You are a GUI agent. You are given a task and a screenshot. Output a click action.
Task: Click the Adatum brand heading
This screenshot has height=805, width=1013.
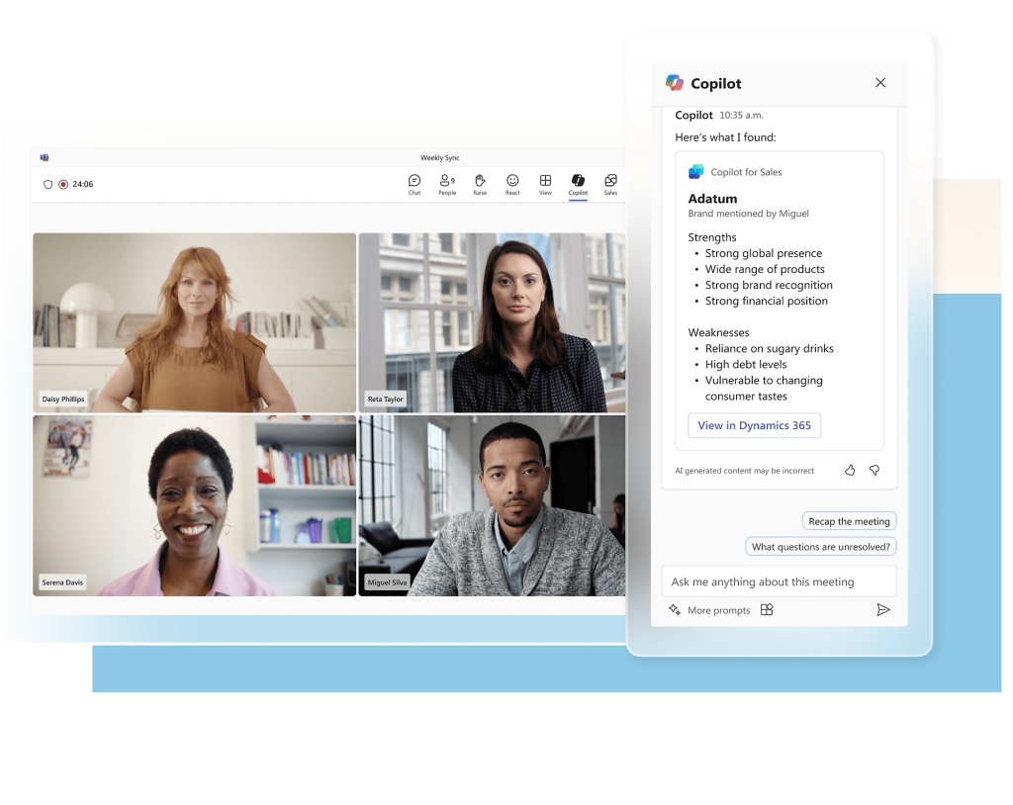coord(712,199)
